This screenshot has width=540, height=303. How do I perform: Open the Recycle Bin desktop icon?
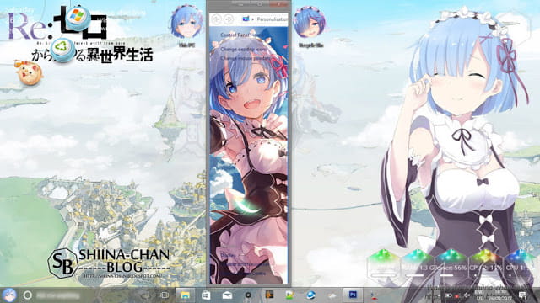[x=310, y=25]
